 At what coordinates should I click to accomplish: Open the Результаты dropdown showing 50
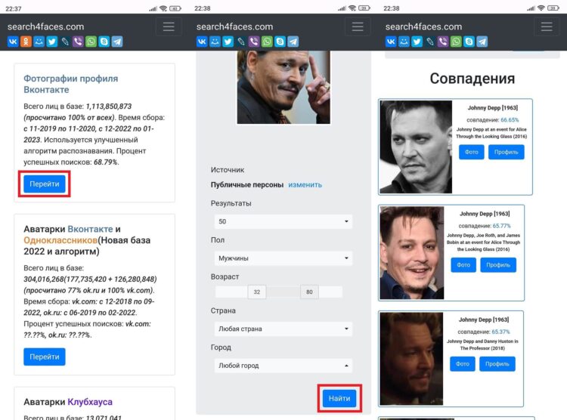tap(283, 221)
